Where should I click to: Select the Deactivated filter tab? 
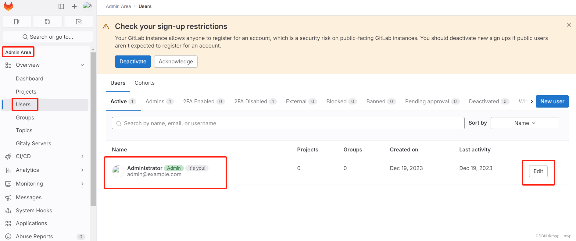click(x=489, y=101)
